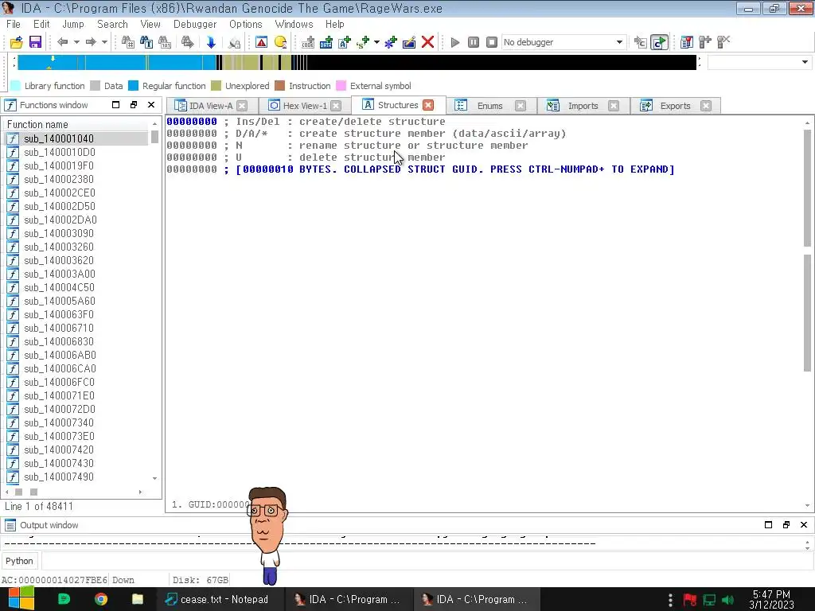
Task: Switch to the Exports tab
Action: (x=675, y=106)
